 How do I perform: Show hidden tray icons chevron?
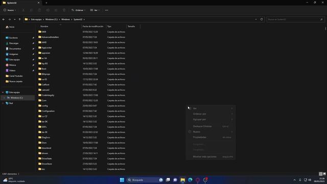point(294,180)
